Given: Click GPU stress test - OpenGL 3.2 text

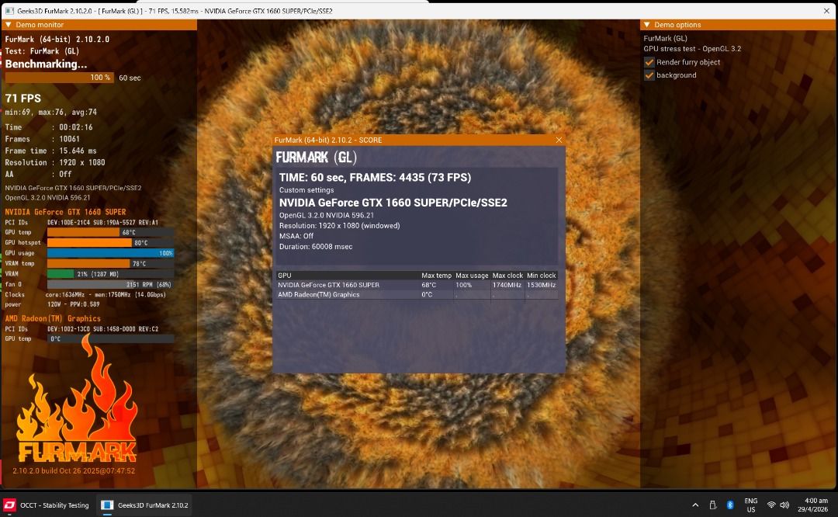Looking at the screenshot, I should [x=692, y=49].
